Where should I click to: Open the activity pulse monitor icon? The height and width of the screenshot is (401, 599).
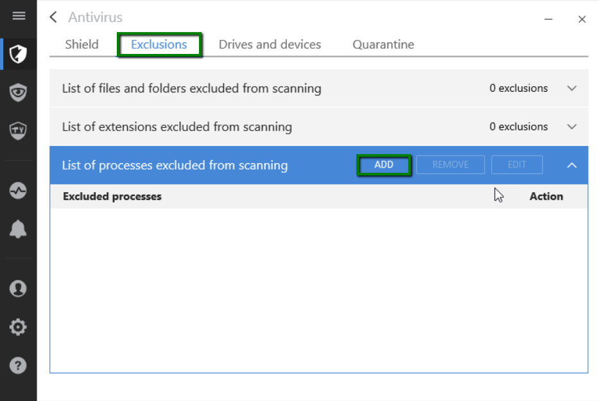[x=19, y=191]
